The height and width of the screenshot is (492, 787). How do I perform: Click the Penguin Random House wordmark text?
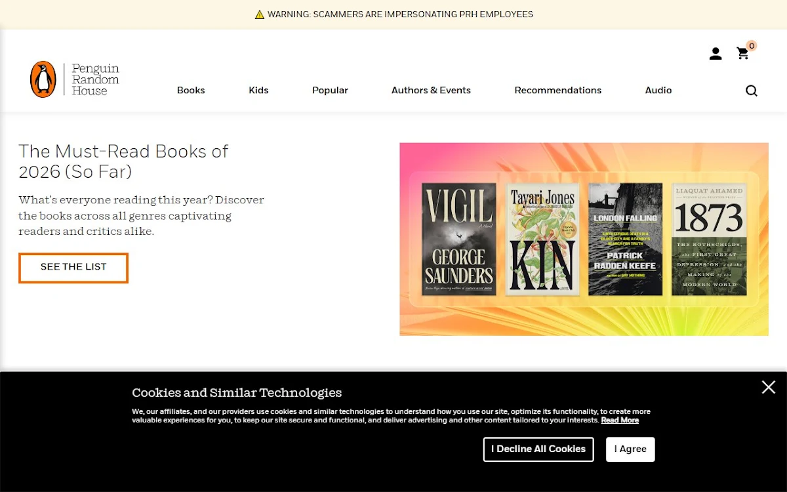tap(95, 79)
